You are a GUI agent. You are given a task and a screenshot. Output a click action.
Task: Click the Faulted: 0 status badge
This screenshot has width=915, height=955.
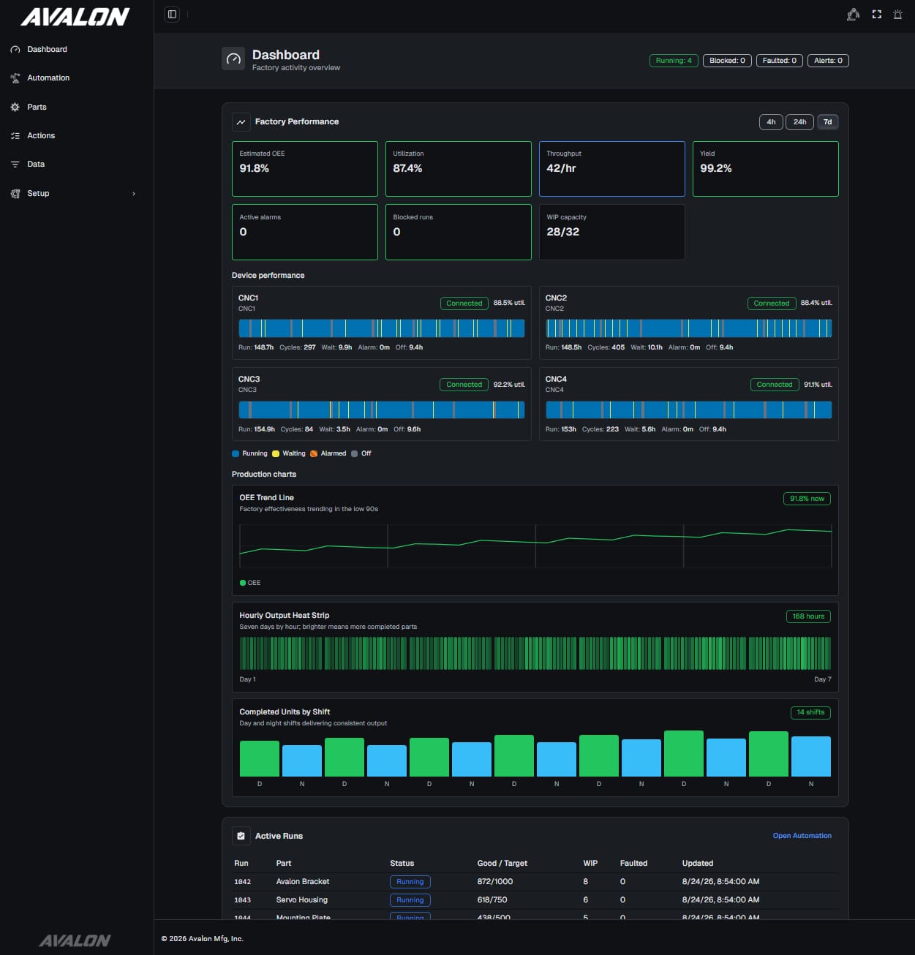(780, 61)
